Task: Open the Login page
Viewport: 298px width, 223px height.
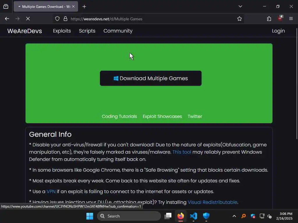Action: coord(278,31)
